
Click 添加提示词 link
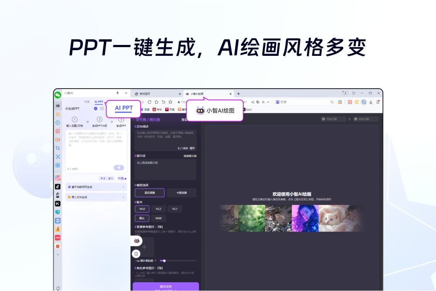(x=190, y=156)
